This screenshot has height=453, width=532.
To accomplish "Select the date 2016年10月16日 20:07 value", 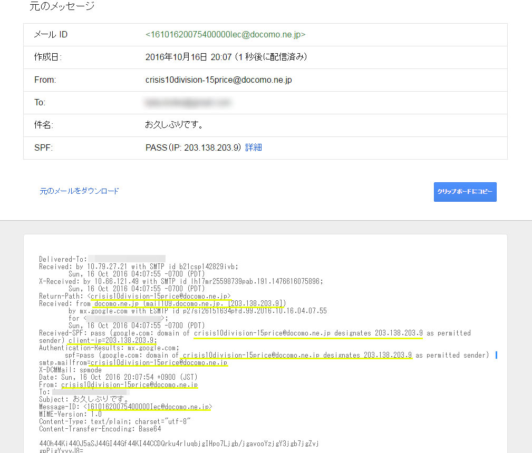I will [x=226, y=57].
